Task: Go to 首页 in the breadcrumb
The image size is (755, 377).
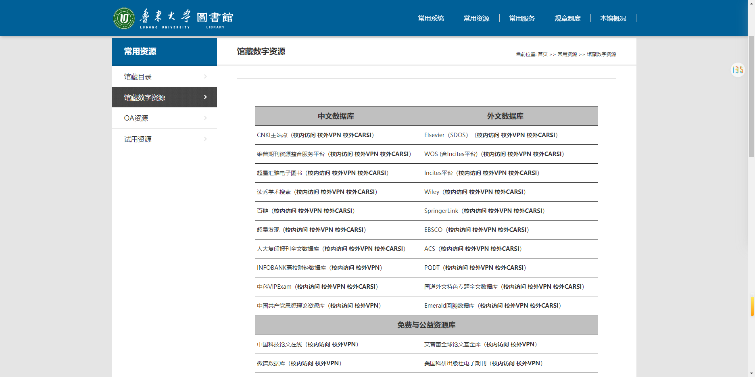Action: click(543, 54)
